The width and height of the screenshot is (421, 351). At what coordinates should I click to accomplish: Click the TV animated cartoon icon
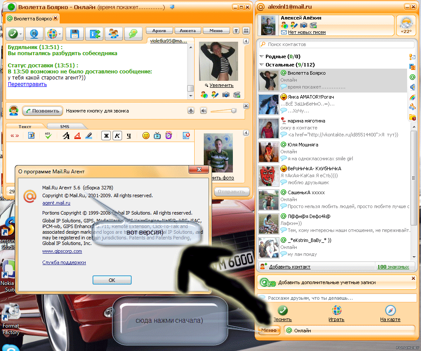point(157,136)
